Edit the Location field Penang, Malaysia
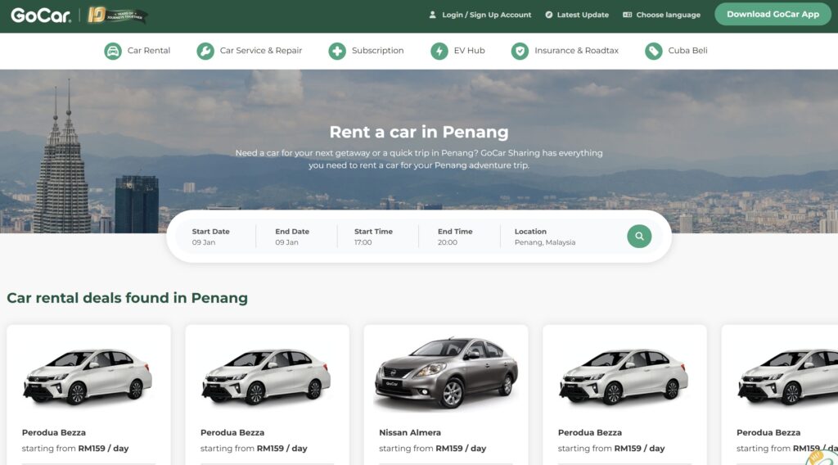This screenshot has height=465, width=838. point(545,237)
